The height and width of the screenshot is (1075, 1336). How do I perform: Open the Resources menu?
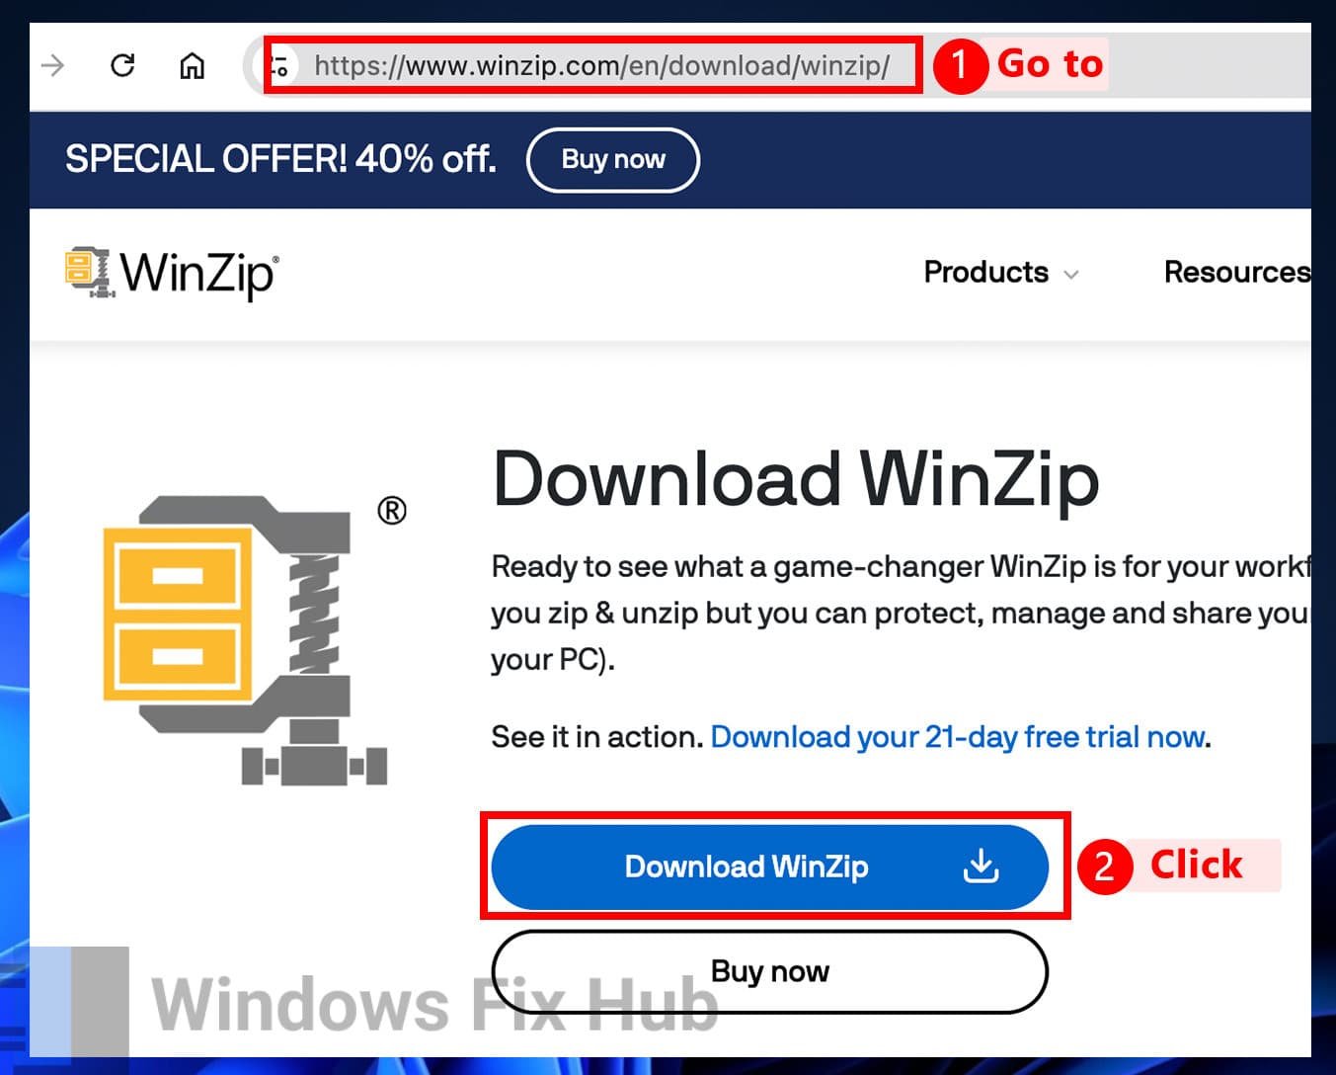pos(1237,273)
